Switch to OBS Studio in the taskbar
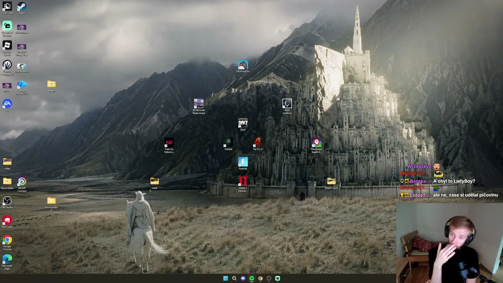The width and height of the screenshot is (503, 283). [269, 278]
